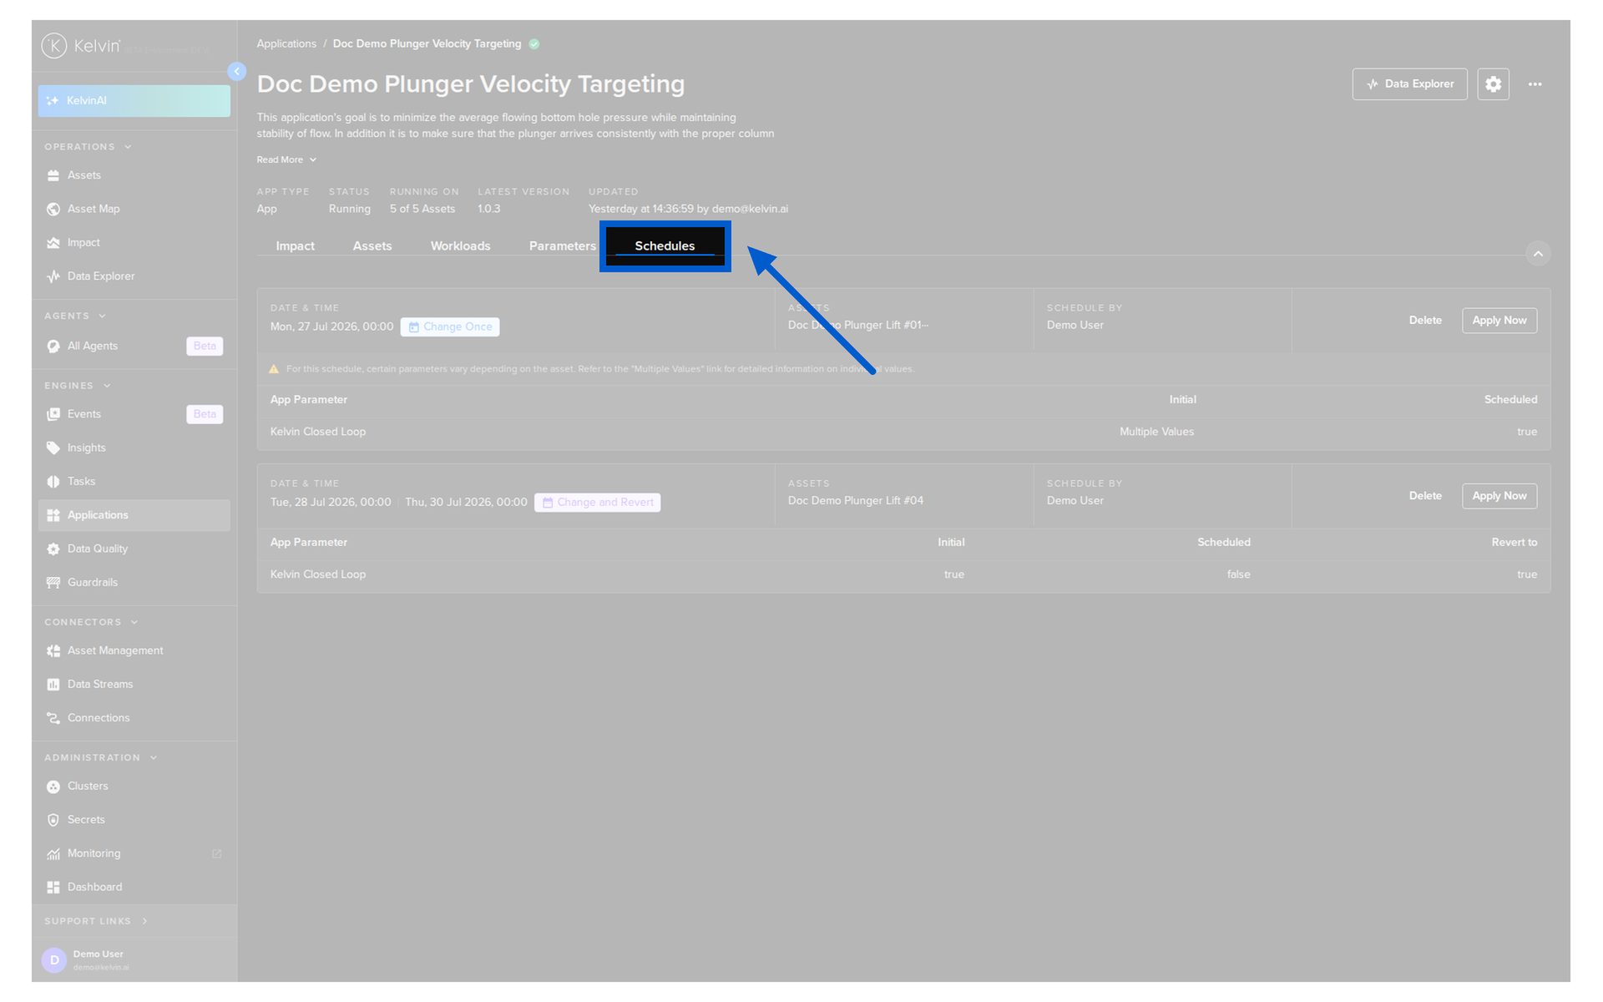Screen dimensions: 1603x1002
Task: Click the Data Explorer button at top right
Action: tap(1409, 84)
